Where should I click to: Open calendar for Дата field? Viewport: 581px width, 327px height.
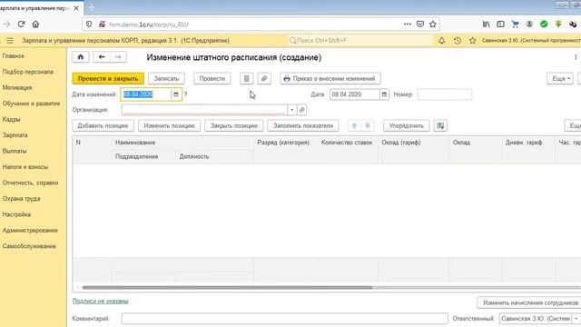(384, 94)
